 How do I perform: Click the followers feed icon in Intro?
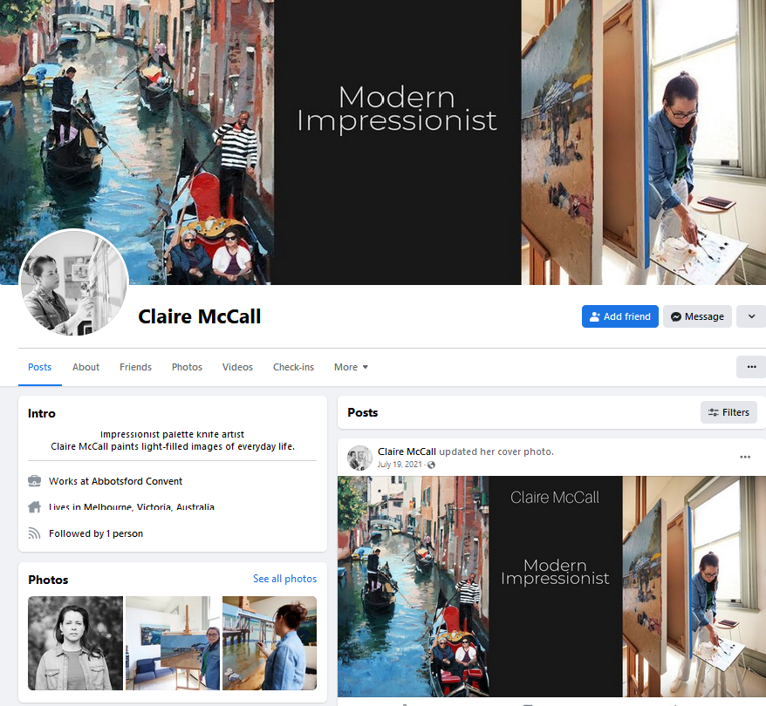pos(34,533)
